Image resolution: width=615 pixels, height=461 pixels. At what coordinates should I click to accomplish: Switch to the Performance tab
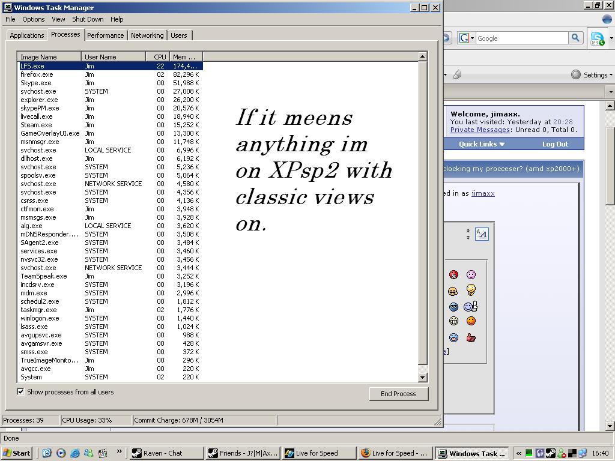[x=105, y=35]
